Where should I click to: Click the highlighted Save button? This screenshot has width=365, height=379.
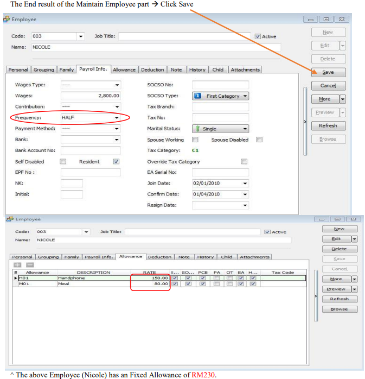tap(328, 72)
